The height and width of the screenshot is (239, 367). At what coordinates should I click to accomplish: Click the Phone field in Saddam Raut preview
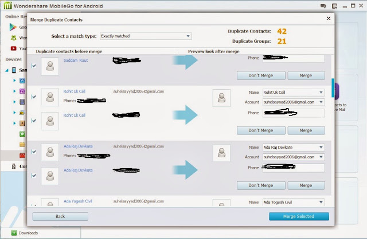click(294, 58)
